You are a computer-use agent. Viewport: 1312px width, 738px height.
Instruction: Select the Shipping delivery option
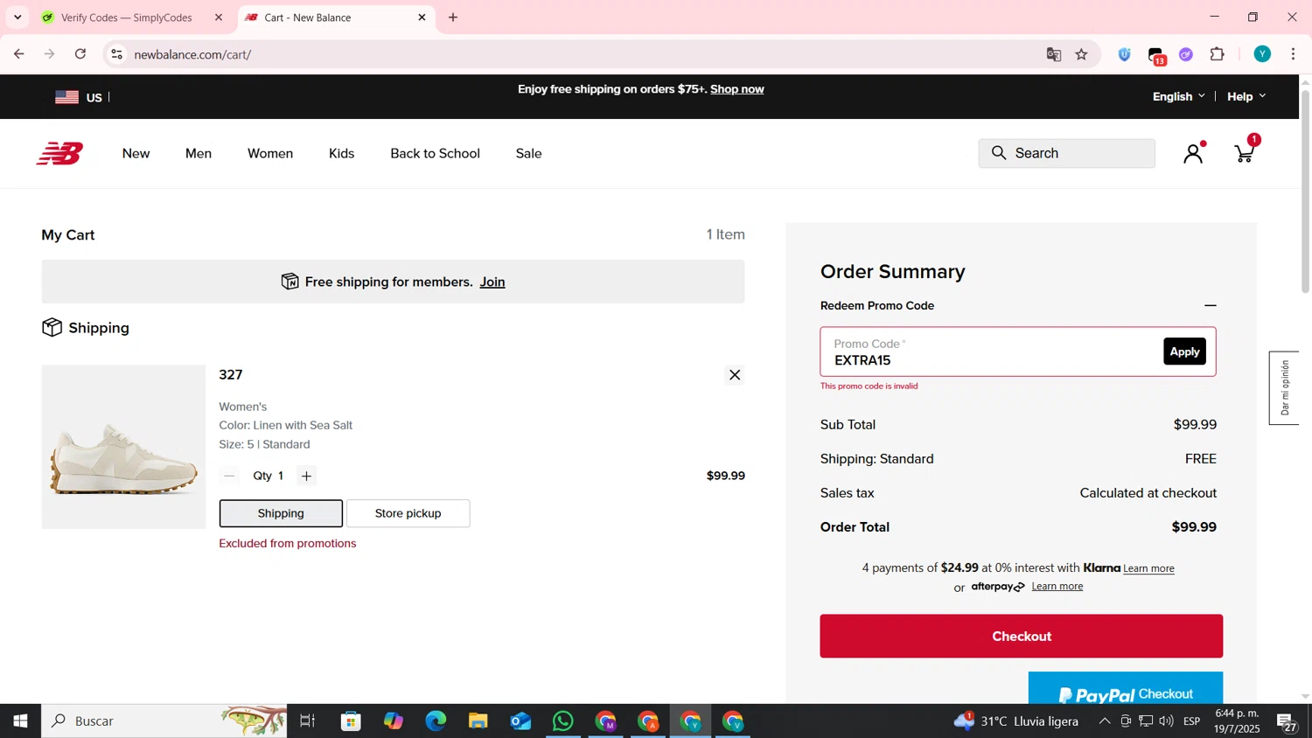(281, 513)
